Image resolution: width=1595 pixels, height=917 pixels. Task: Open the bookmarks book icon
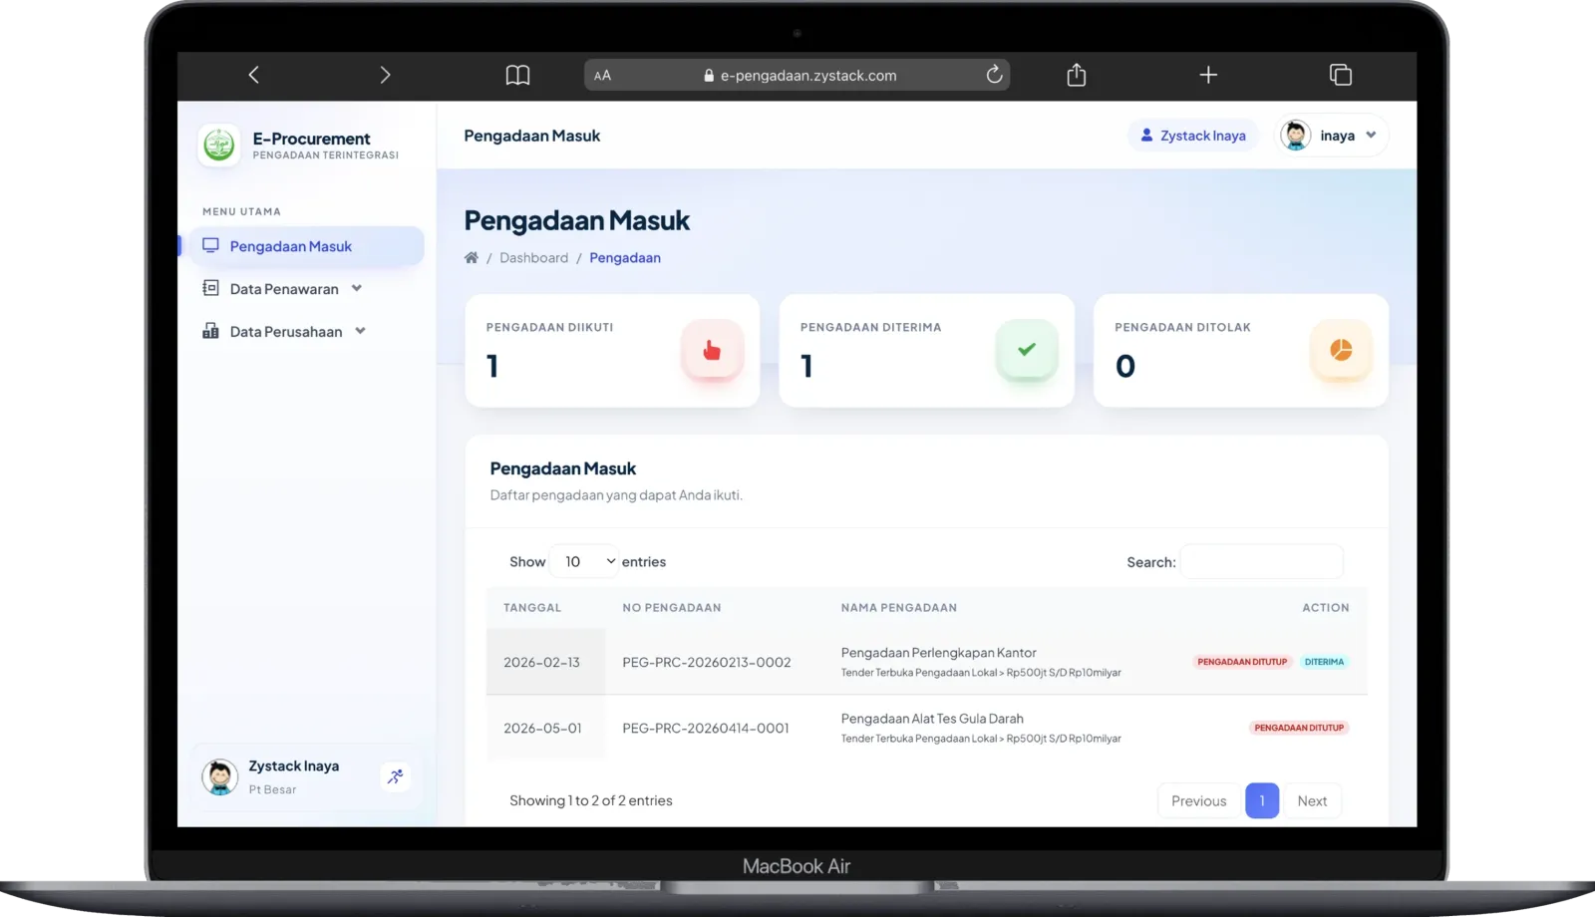pyautogui.click(x=517, y=75)
